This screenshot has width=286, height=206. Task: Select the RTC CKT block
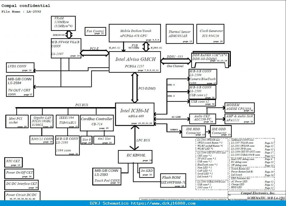[13, 162]
